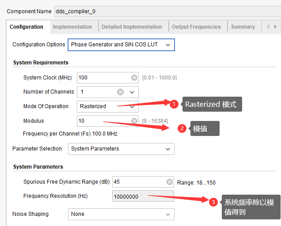Go to the Summary tab
Screen dimensions: 281x226
point(243,27)
